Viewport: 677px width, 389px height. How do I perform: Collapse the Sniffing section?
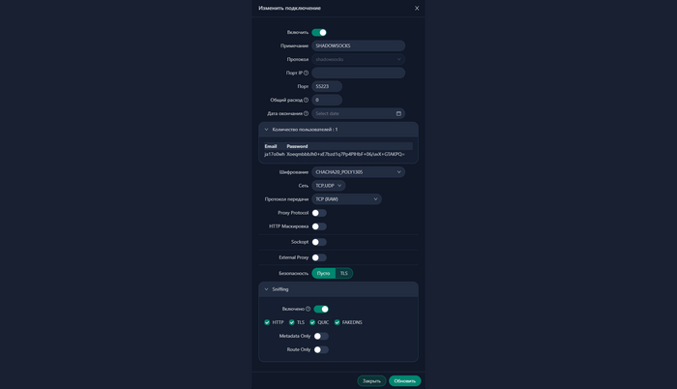tap(338, 289)
